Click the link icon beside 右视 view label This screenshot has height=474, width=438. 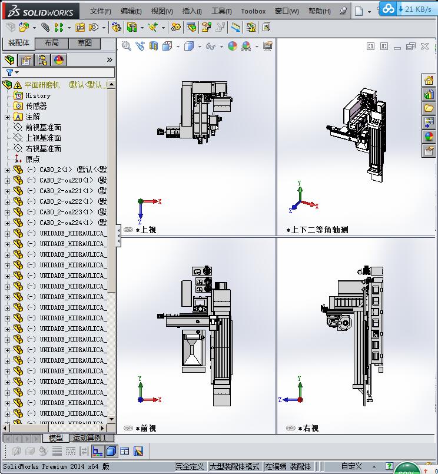[x=291, y=428]
